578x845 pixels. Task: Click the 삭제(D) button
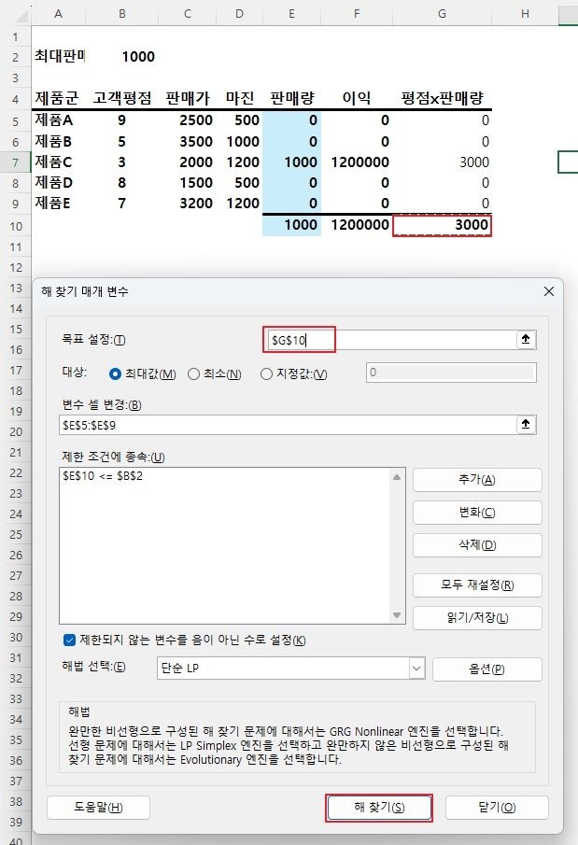[x=477, y=545]
